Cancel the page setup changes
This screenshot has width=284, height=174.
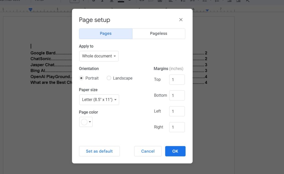pos(148,151)
